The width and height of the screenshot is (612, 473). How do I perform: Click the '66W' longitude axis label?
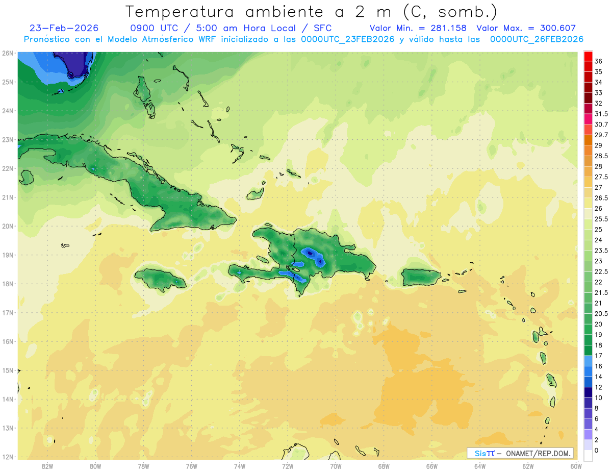click(x=432, y=466)
